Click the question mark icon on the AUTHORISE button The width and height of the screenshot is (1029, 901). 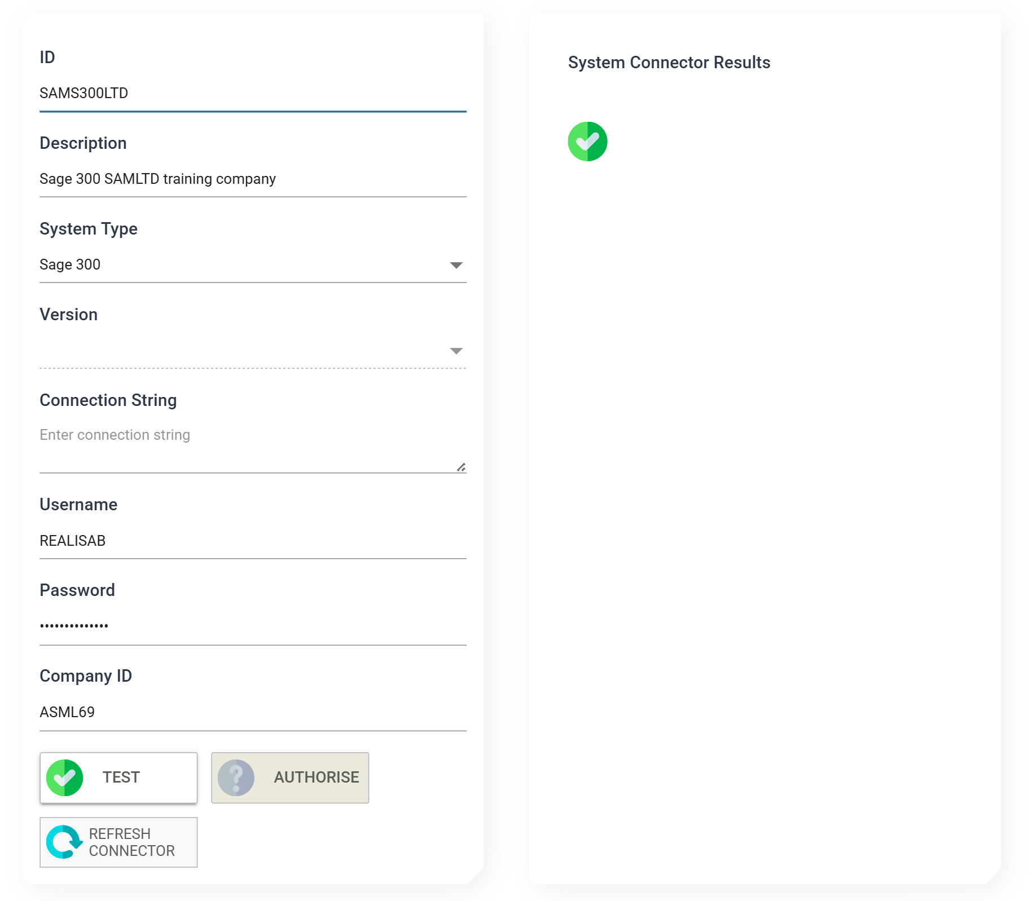point(236,778)
